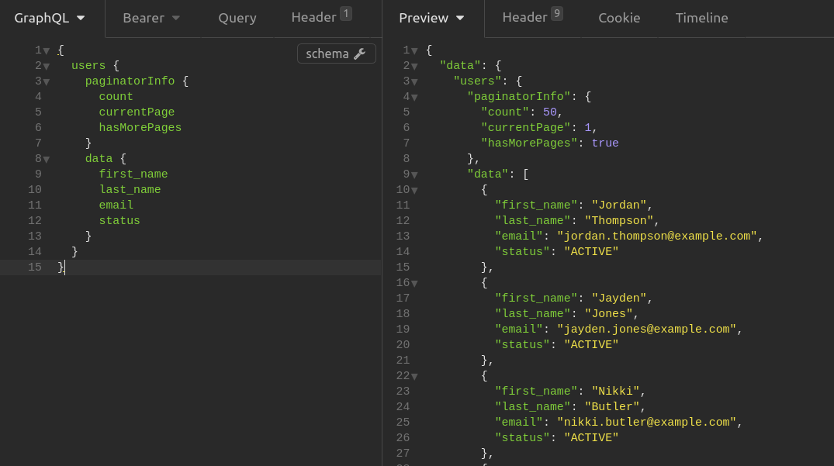Viewport: 834px width, 466px height.
Task: Click 'last_name' field in query
Action: tap(130, 190)
